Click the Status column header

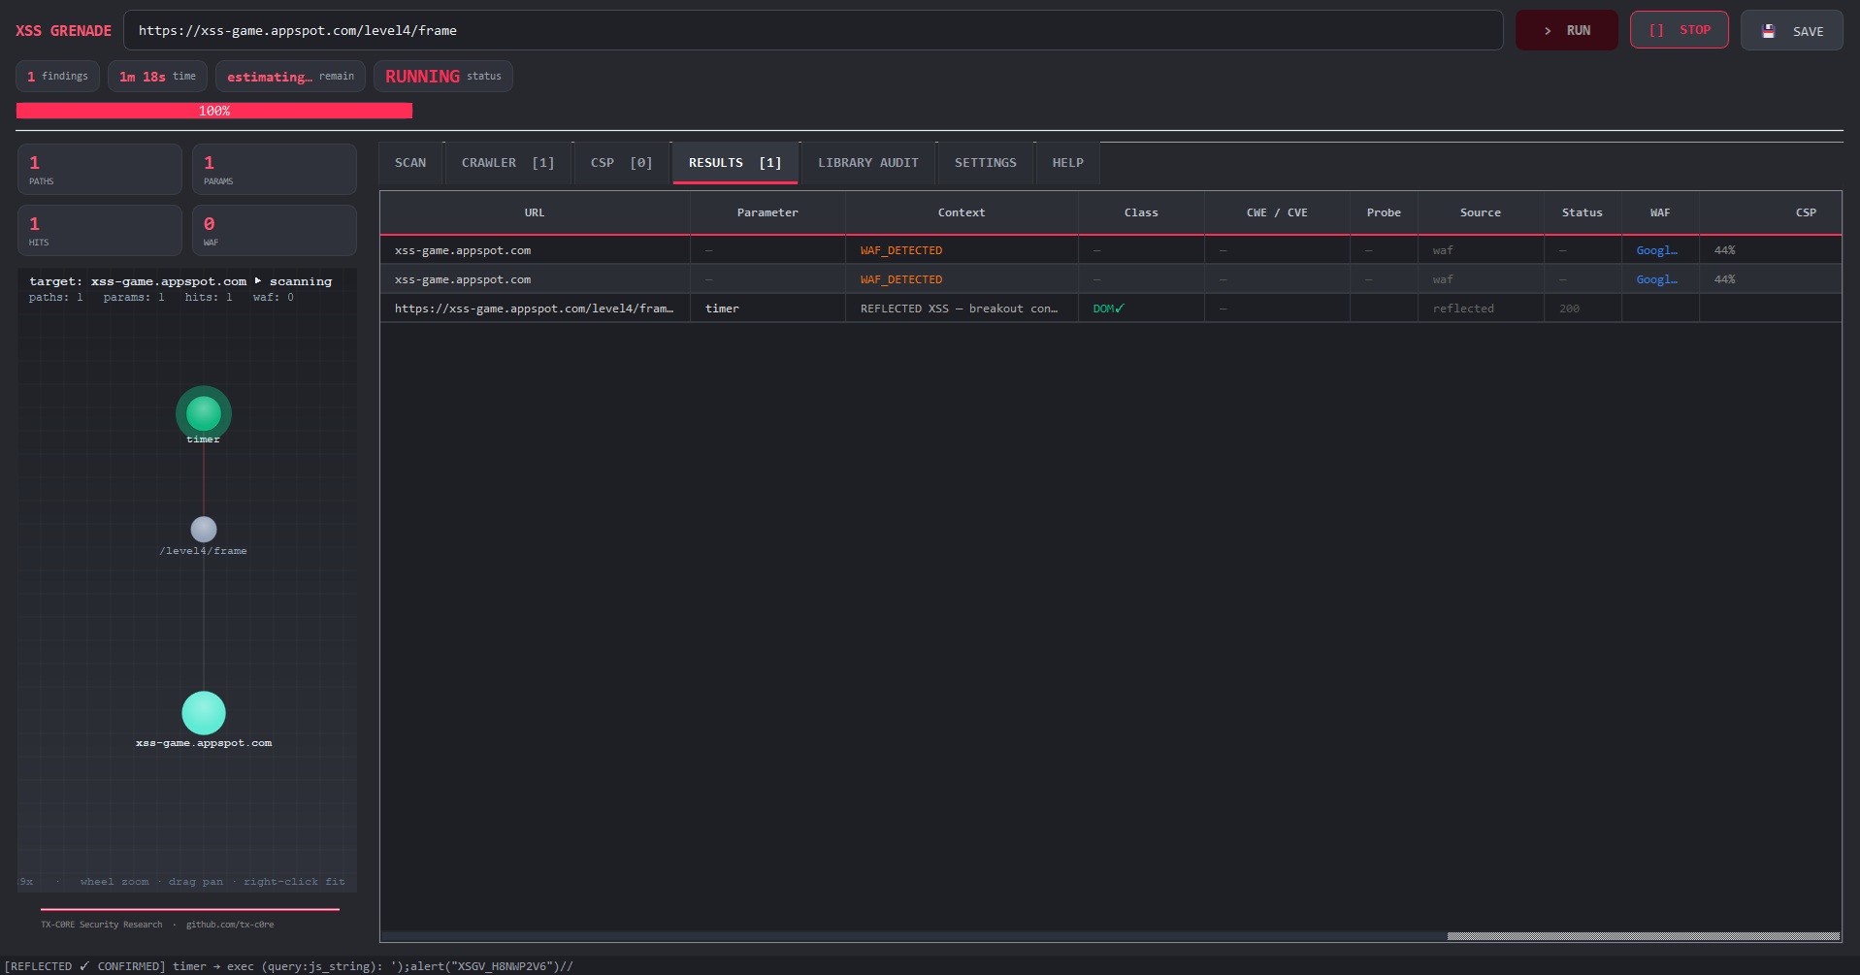[x=1583, y=212]
